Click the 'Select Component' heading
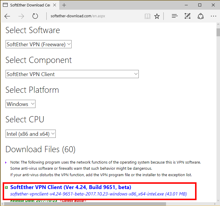Viewport: 220px width, 206px height. pyautogui.click(x=39, y=60)
